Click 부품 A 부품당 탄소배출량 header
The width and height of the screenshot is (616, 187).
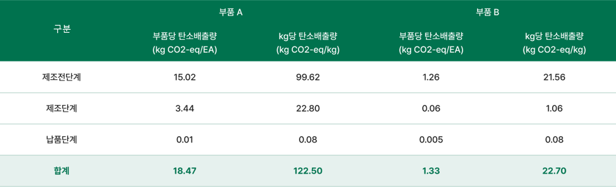185,43
